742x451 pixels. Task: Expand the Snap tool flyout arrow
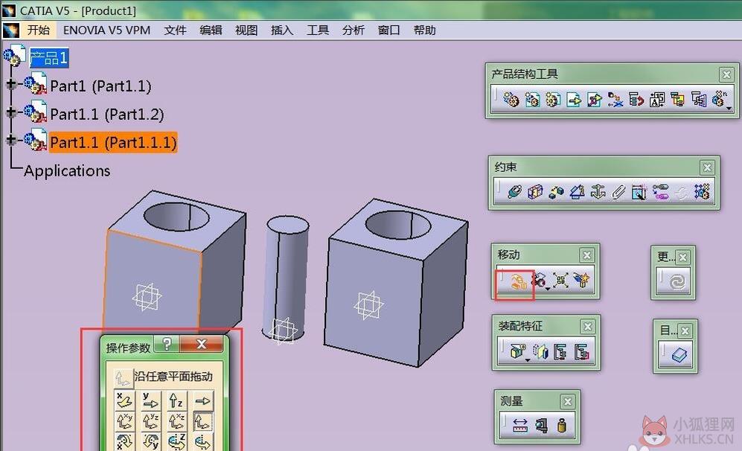(548, 289)
